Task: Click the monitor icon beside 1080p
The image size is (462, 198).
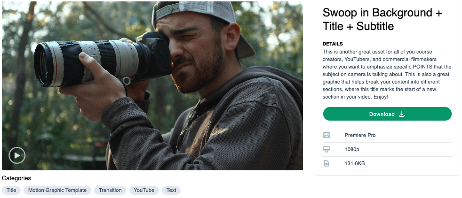Action: click(327, 149)
